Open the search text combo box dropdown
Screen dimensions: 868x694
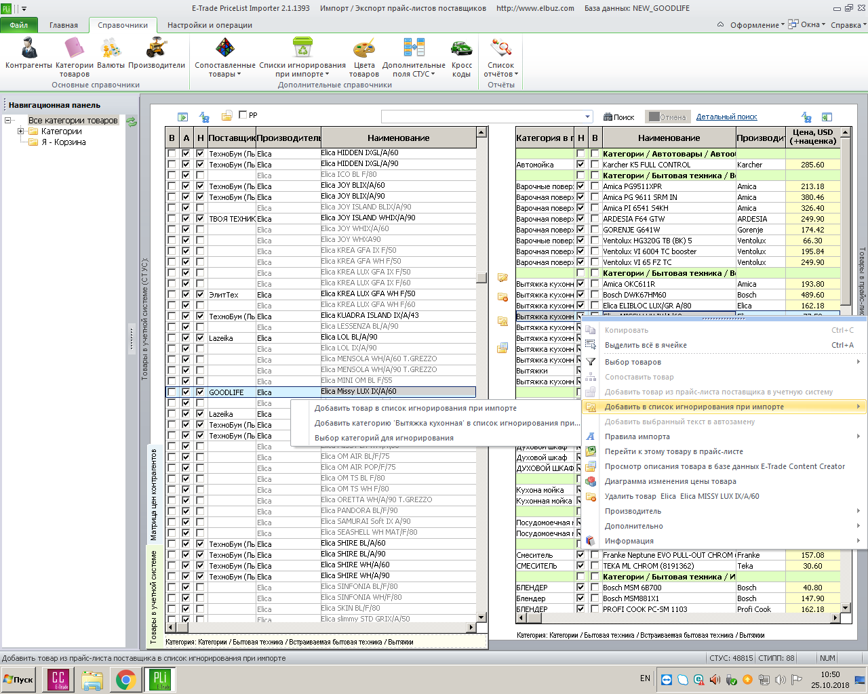point(587,116)
